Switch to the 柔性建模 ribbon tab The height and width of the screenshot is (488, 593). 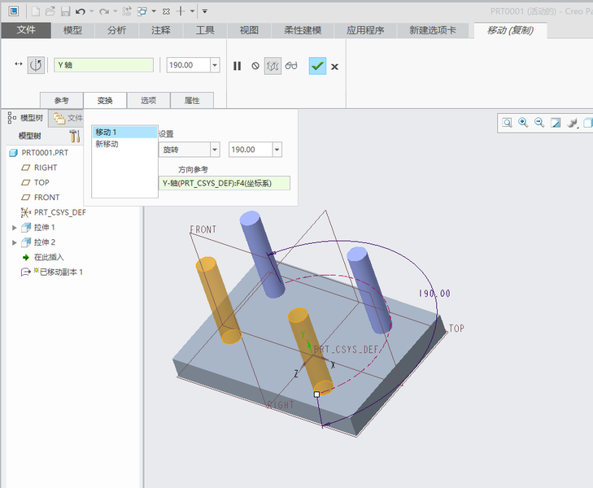(303, 30)
